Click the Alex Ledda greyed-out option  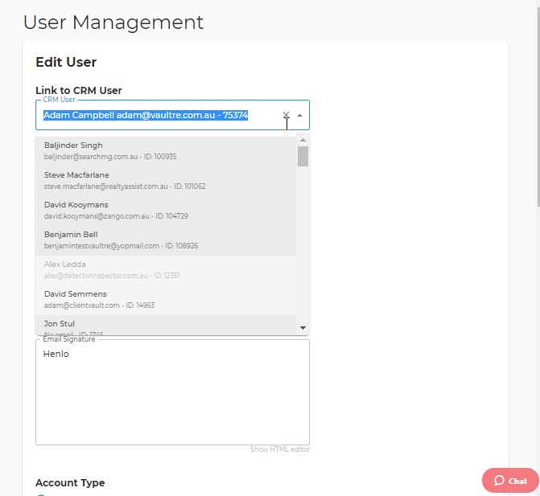166,270
